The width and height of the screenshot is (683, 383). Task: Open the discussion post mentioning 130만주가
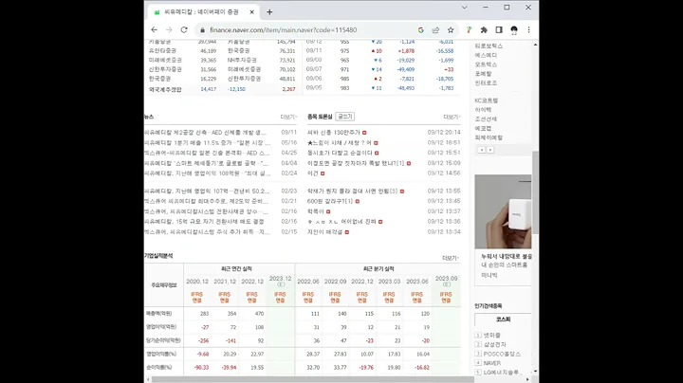tap(334, 133)
